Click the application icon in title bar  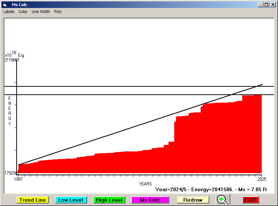5,5
